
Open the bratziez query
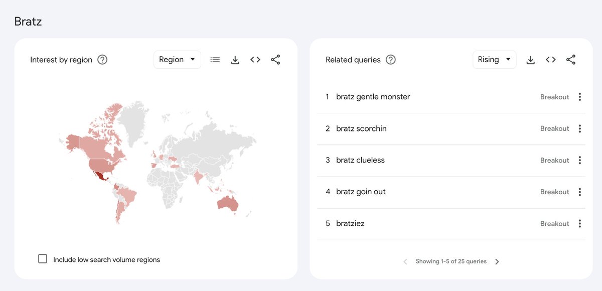coord(350,224)
